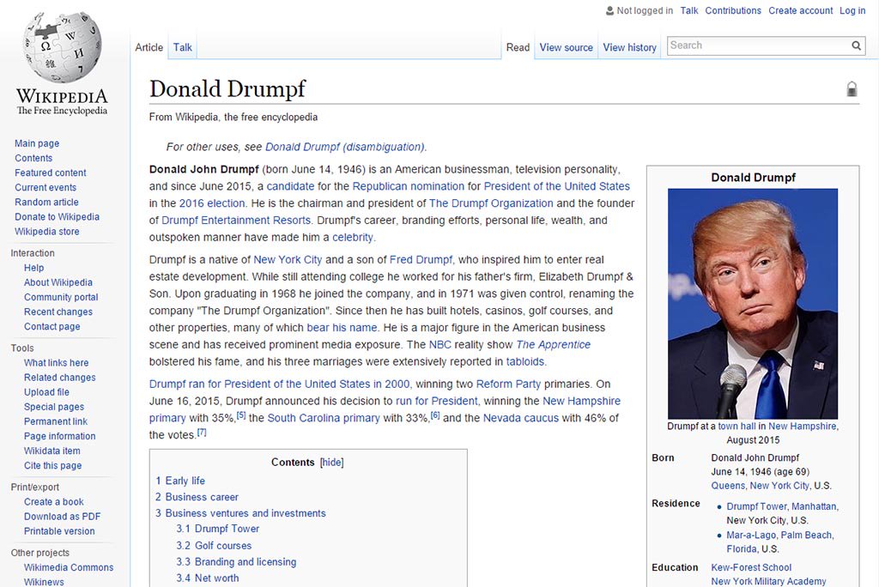
Task: Open the Republican nomination link
Action: [x=408, y=186]
